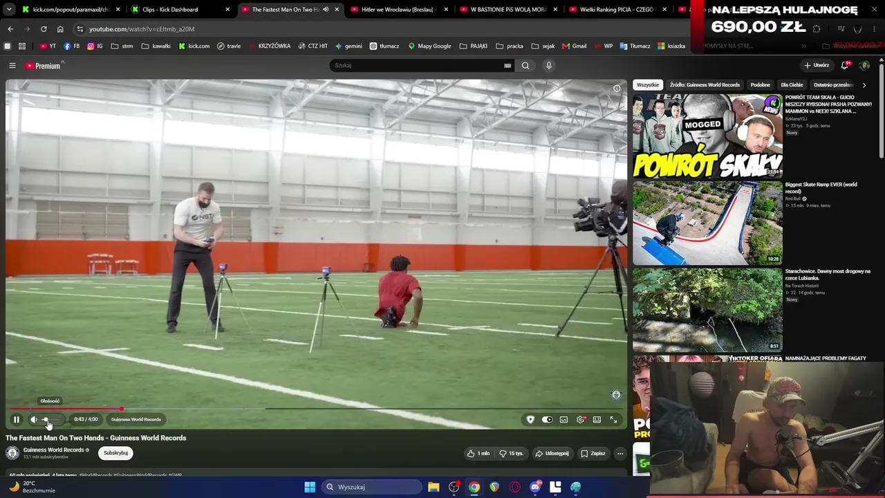Screen dimensions: 885x498
Task: Open the YouTube guide hamburger menu
Action: [x=12, y=66]
